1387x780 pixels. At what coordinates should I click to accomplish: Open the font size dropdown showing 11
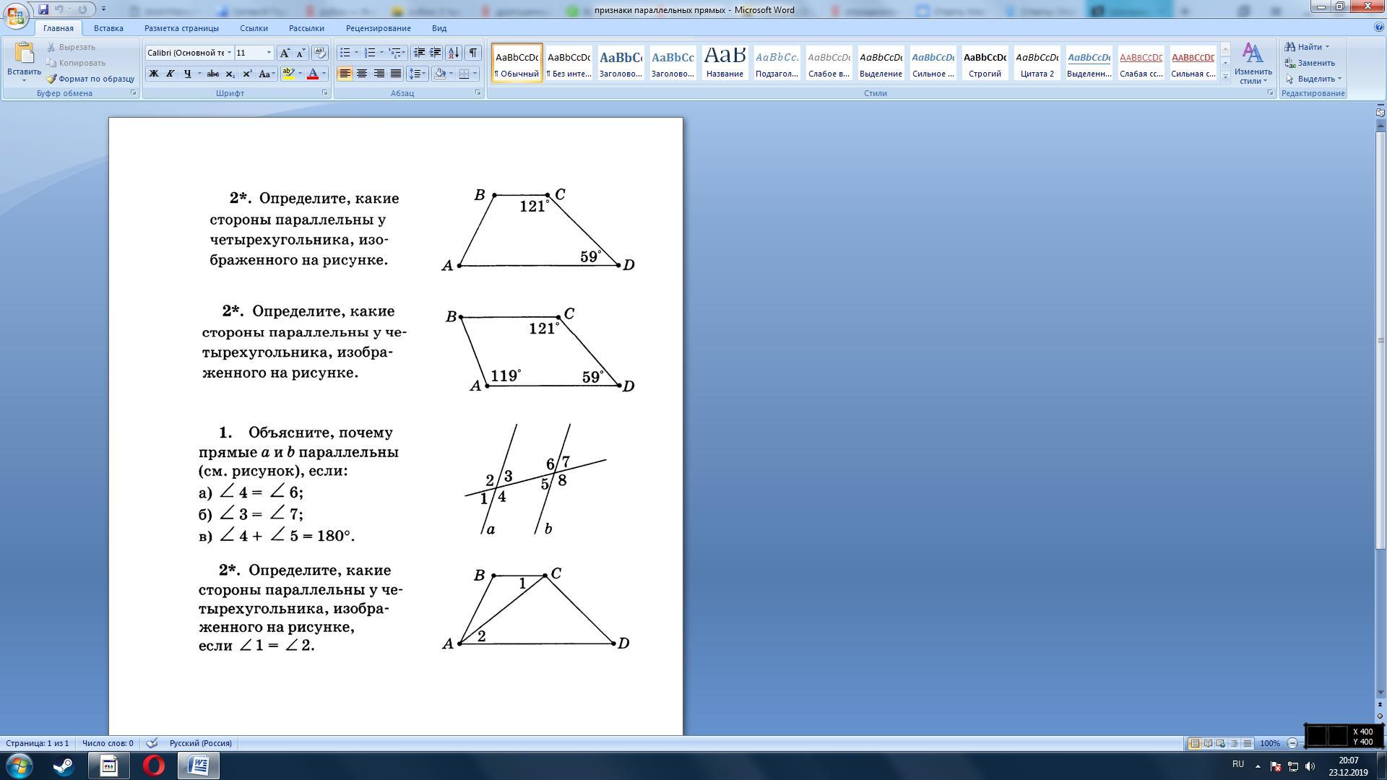tap(269, 53)
